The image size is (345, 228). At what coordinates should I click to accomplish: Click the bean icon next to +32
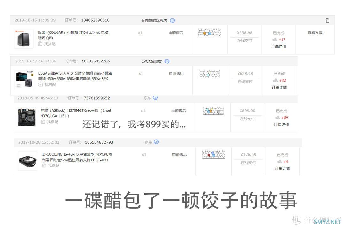(275, 80)
